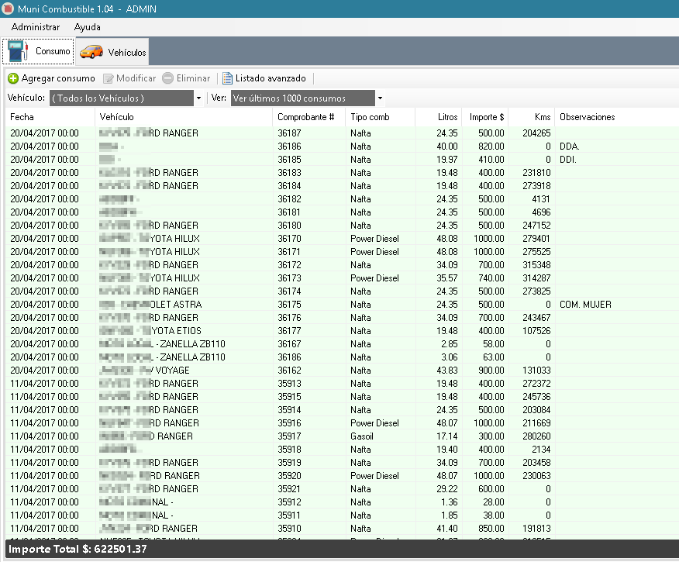Screen dimensions: 679x562
Task: Click comprobante 36167 ZANELLA ZB110 row
Action: (x=342, y=343)
